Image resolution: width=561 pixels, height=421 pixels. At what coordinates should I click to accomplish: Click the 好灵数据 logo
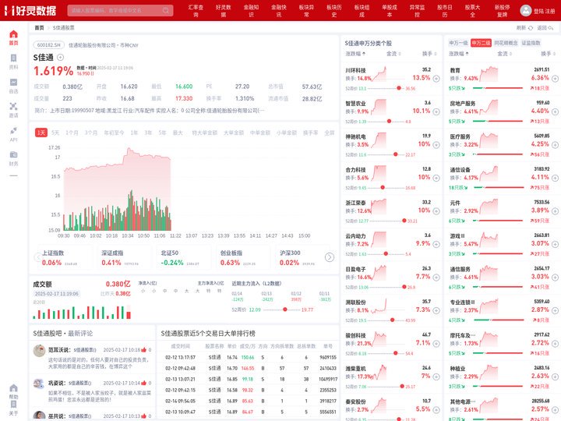click(30, 10)
